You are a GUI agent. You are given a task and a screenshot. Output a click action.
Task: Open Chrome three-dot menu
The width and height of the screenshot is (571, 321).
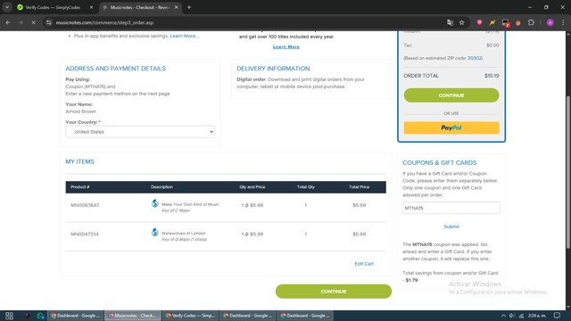563,22
